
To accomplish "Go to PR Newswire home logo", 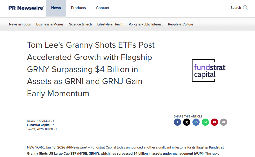I will [26, 8].
